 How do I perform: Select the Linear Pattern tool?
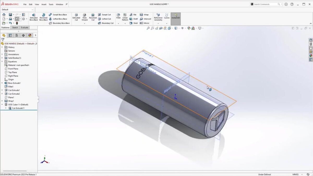(x=125, y=17)
